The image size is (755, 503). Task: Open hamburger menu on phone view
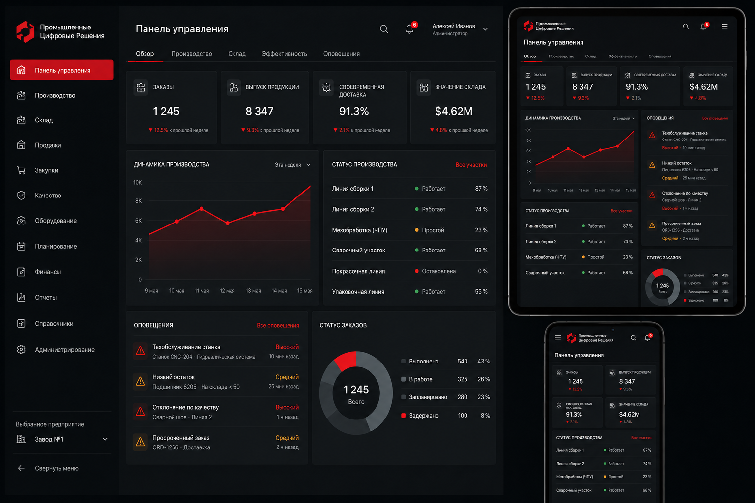pyautogui.click(x=558, y=338)
